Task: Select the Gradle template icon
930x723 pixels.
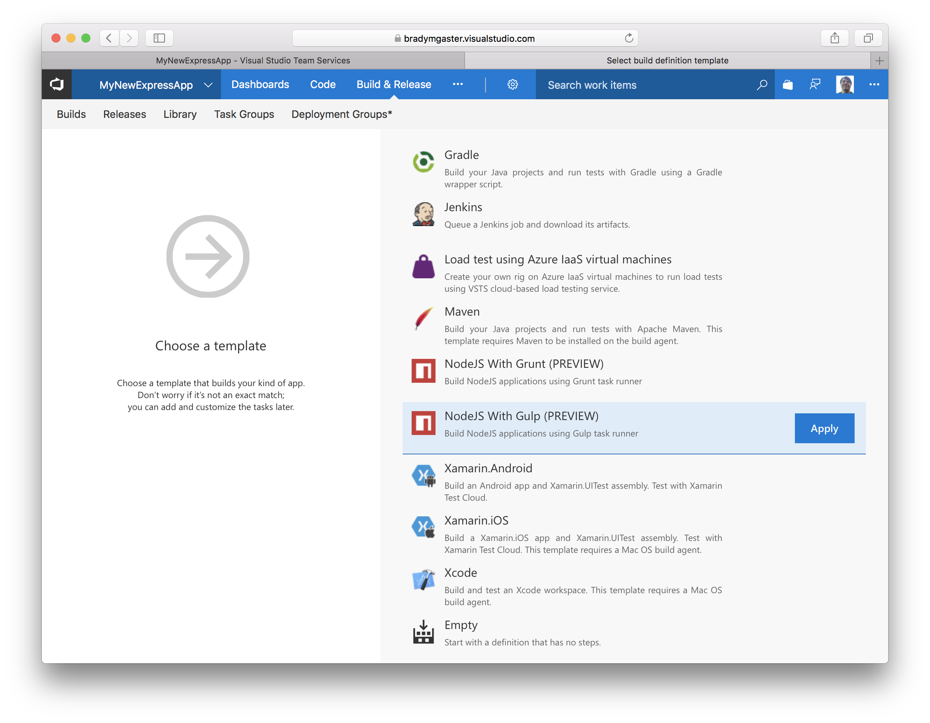Action: (x=423, y=162)
